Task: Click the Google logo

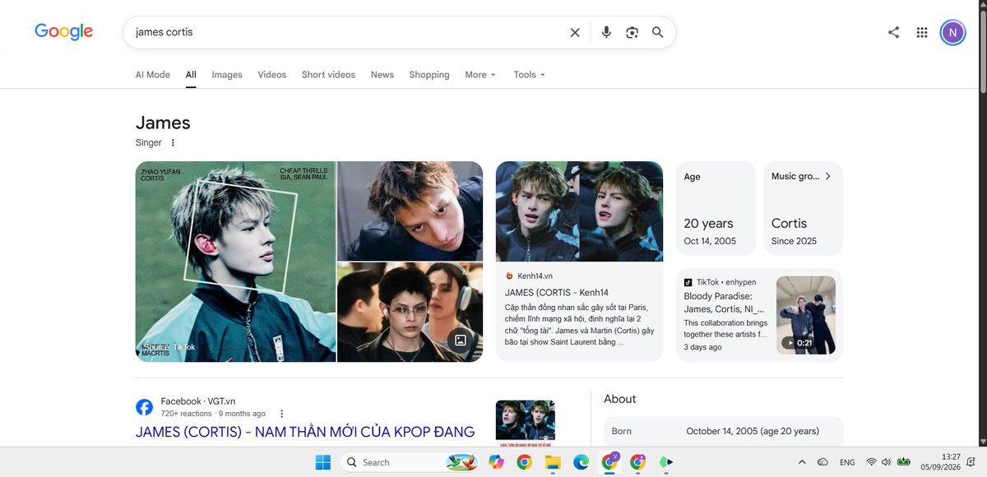Action: 63,32
